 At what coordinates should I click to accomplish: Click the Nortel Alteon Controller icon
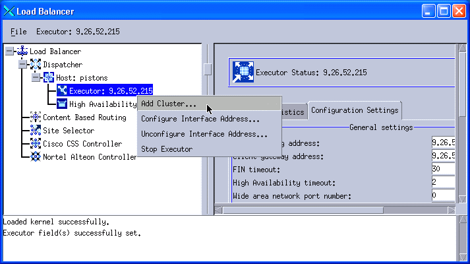tap(36, 157)
